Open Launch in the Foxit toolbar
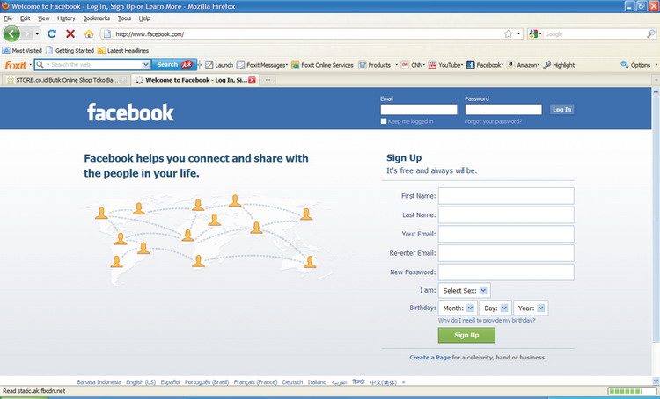The image size is (660, 399). 219,65
